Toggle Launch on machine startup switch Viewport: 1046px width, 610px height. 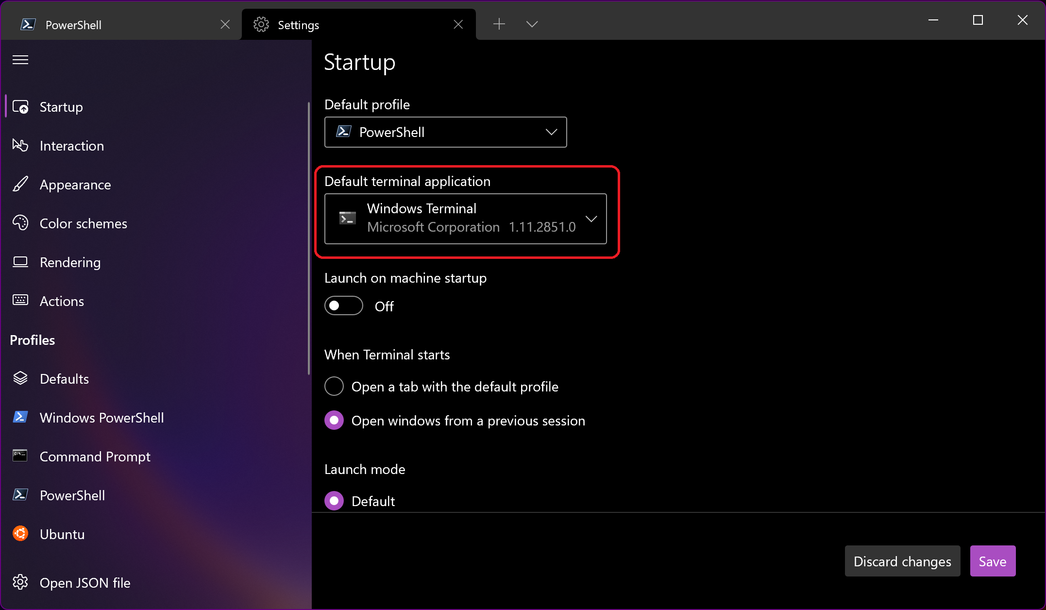click(344, 305)
